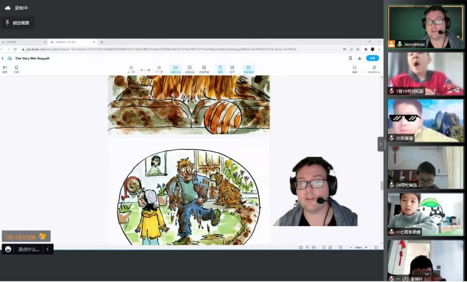Bookmark the page with the star icon
Image resolution: width=467 pixels, height=282 pixels.
pyautogui.click(x=358, y=49)
